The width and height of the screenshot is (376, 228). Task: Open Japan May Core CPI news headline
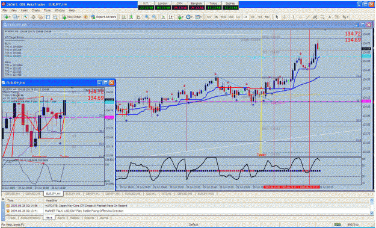click(86, 206)
